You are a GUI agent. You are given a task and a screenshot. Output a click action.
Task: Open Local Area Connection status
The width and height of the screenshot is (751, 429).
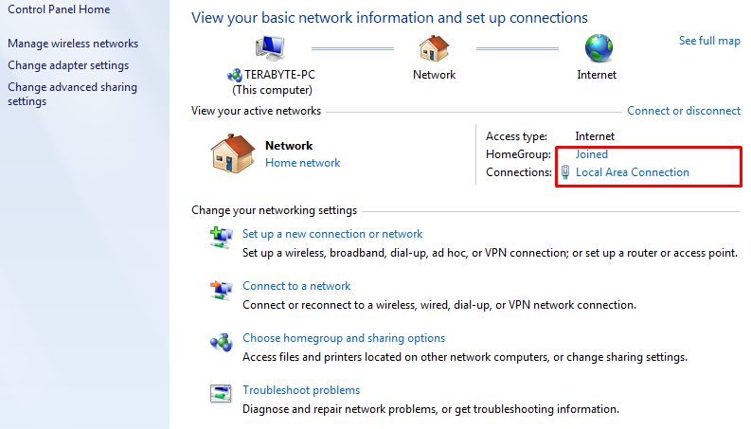(633, 172)
